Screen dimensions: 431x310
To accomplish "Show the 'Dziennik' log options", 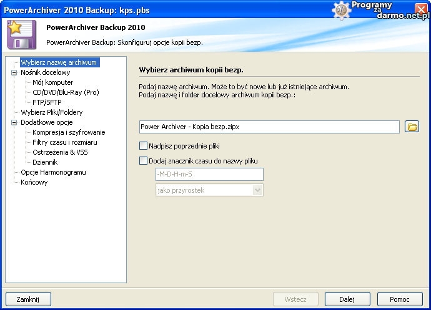I will [x=45, y=162].
